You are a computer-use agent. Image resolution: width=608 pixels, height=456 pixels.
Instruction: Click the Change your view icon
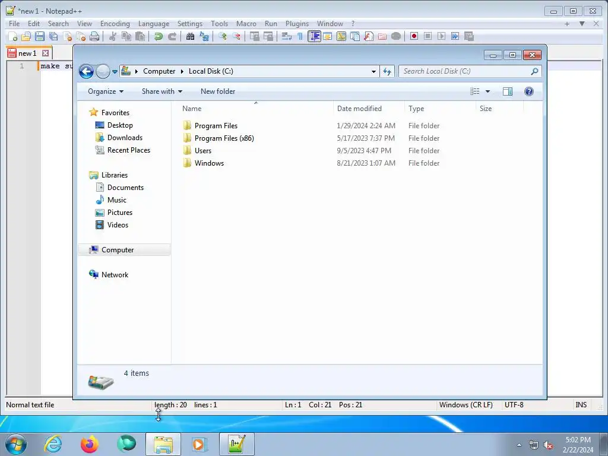(x=475, y=91)
